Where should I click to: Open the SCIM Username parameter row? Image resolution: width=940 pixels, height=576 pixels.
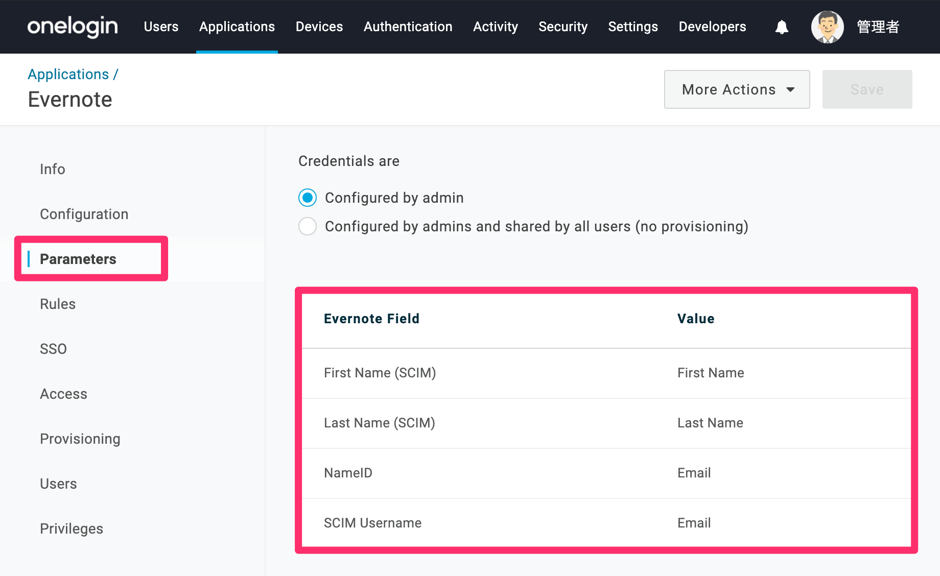click(x=606, y=523)
